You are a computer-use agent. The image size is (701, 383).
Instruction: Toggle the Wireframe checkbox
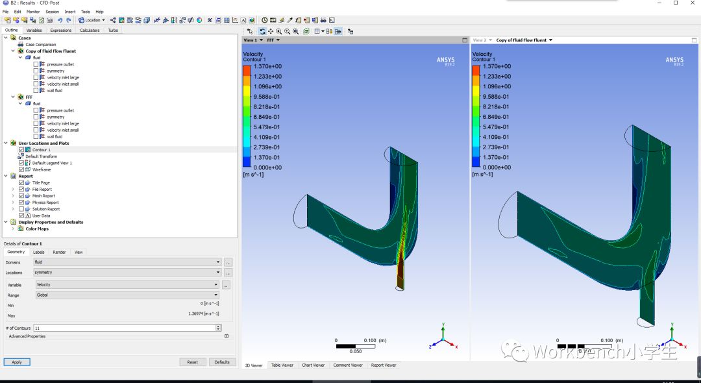click(x=21, y=169)
